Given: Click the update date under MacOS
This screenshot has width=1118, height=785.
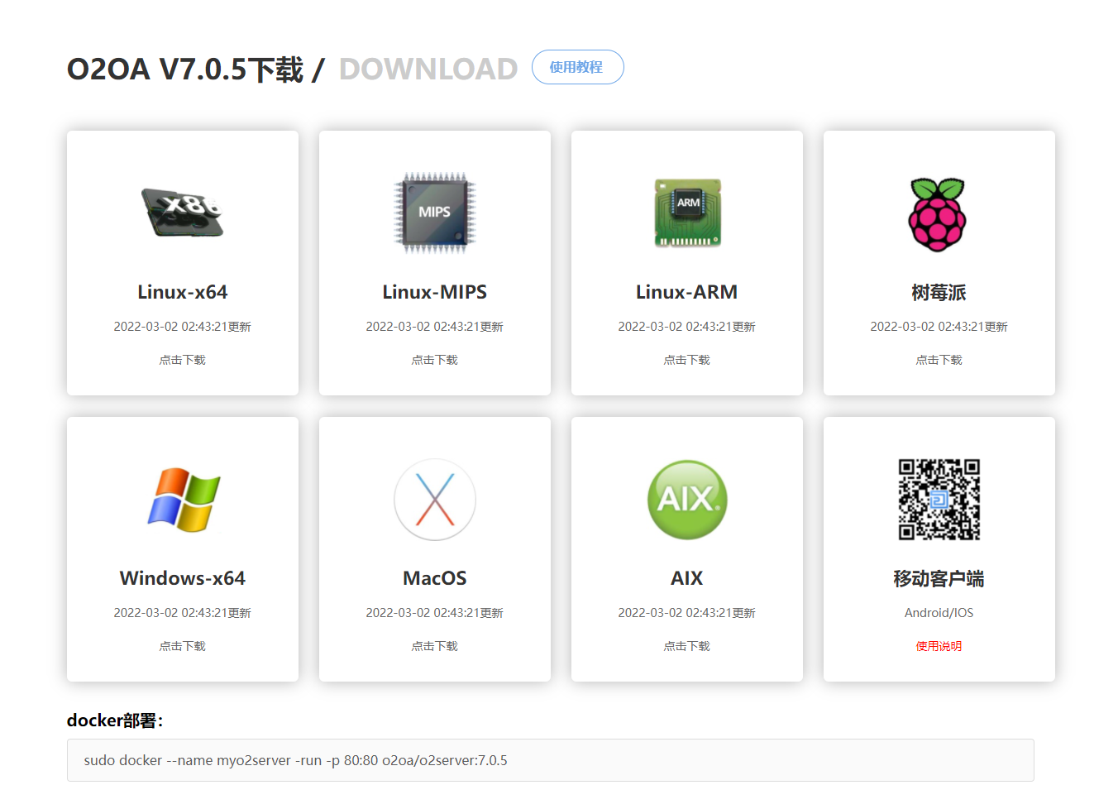Looking at the screenshot, I should tap(435, 613).
